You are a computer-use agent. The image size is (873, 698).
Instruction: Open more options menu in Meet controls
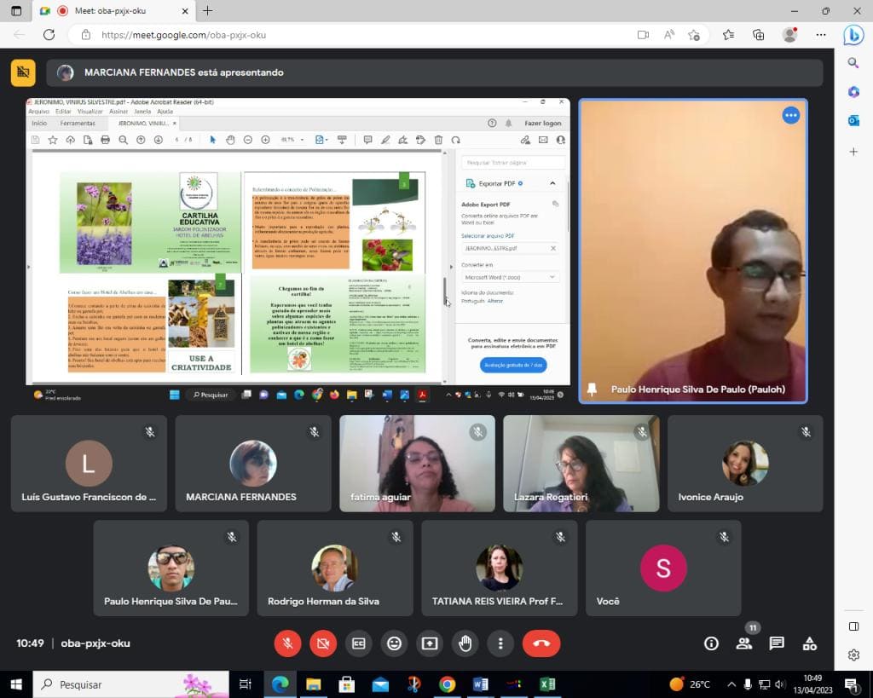coord(500,643)
